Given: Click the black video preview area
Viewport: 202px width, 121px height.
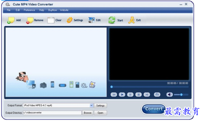Looking at the screenshot, I should pyautogui.click(x=149, y=54).
